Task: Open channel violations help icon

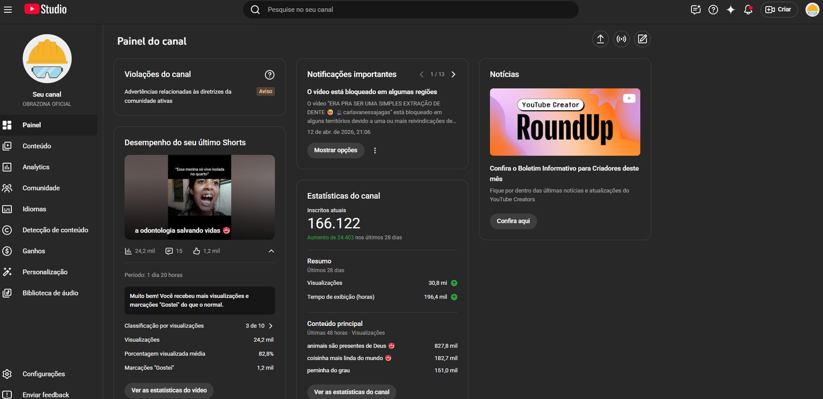Action: (x=269, y=75)
